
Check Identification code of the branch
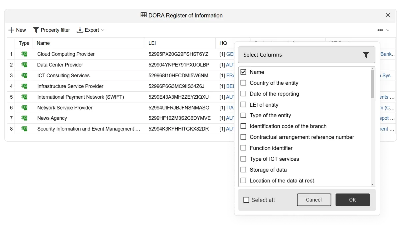click(x=243, y=126)
